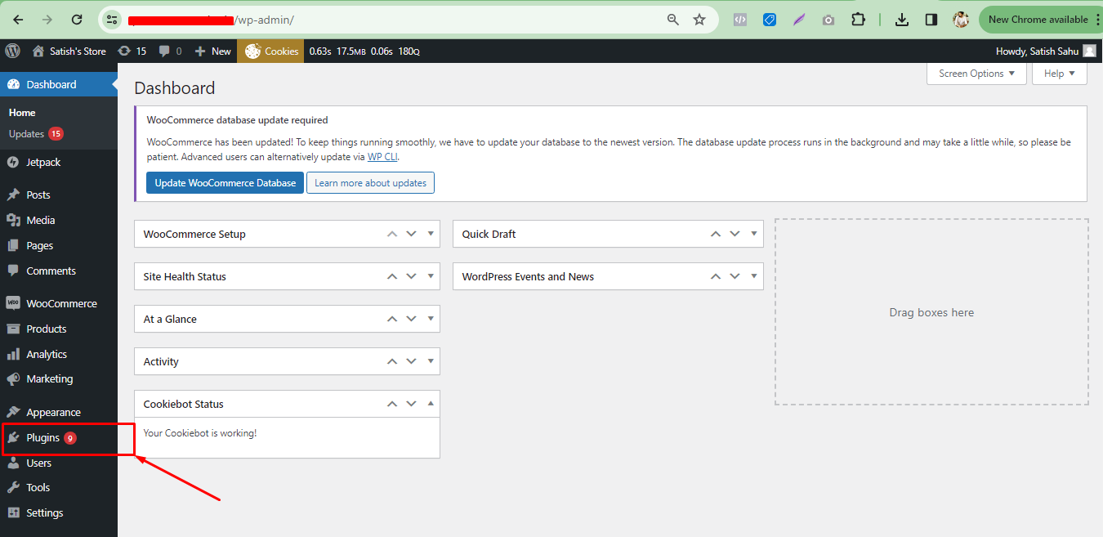Open WooCommerce menu in sidebar
The image size is (1103, 537).
pos(59,303)
